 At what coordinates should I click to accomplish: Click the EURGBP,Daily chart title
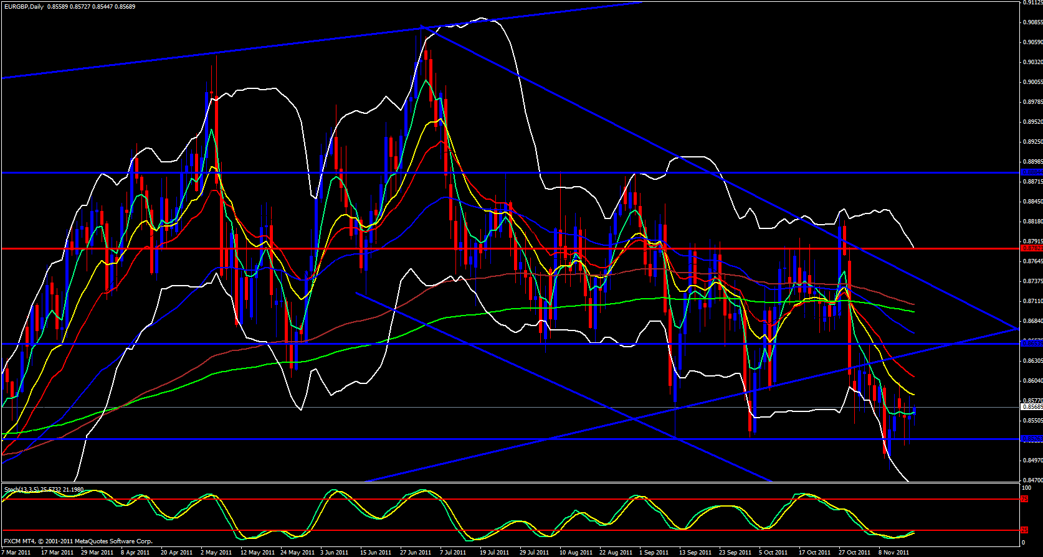click(25, 6)
